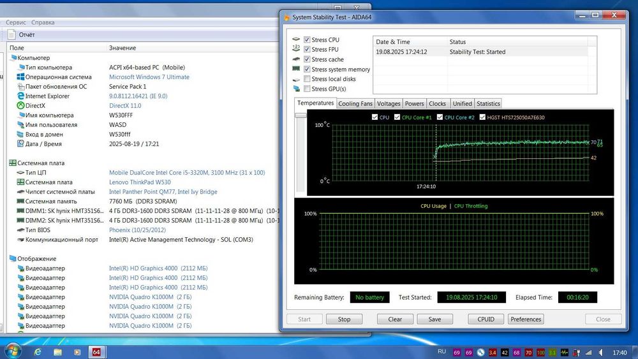This screenshot has width=638, height=359.
Task: Toggle CPU Core #1 graph checkbox
Action: click(x=397, y=117)
